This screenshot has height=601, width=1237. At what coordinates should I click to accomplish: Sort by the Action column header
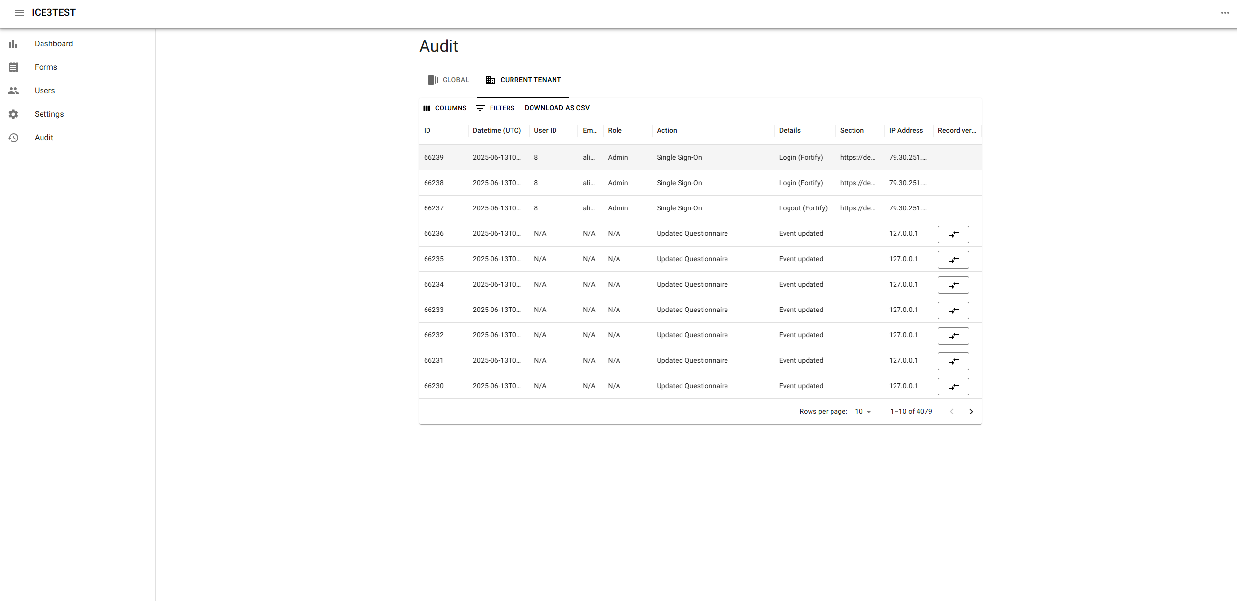[666, 131]
